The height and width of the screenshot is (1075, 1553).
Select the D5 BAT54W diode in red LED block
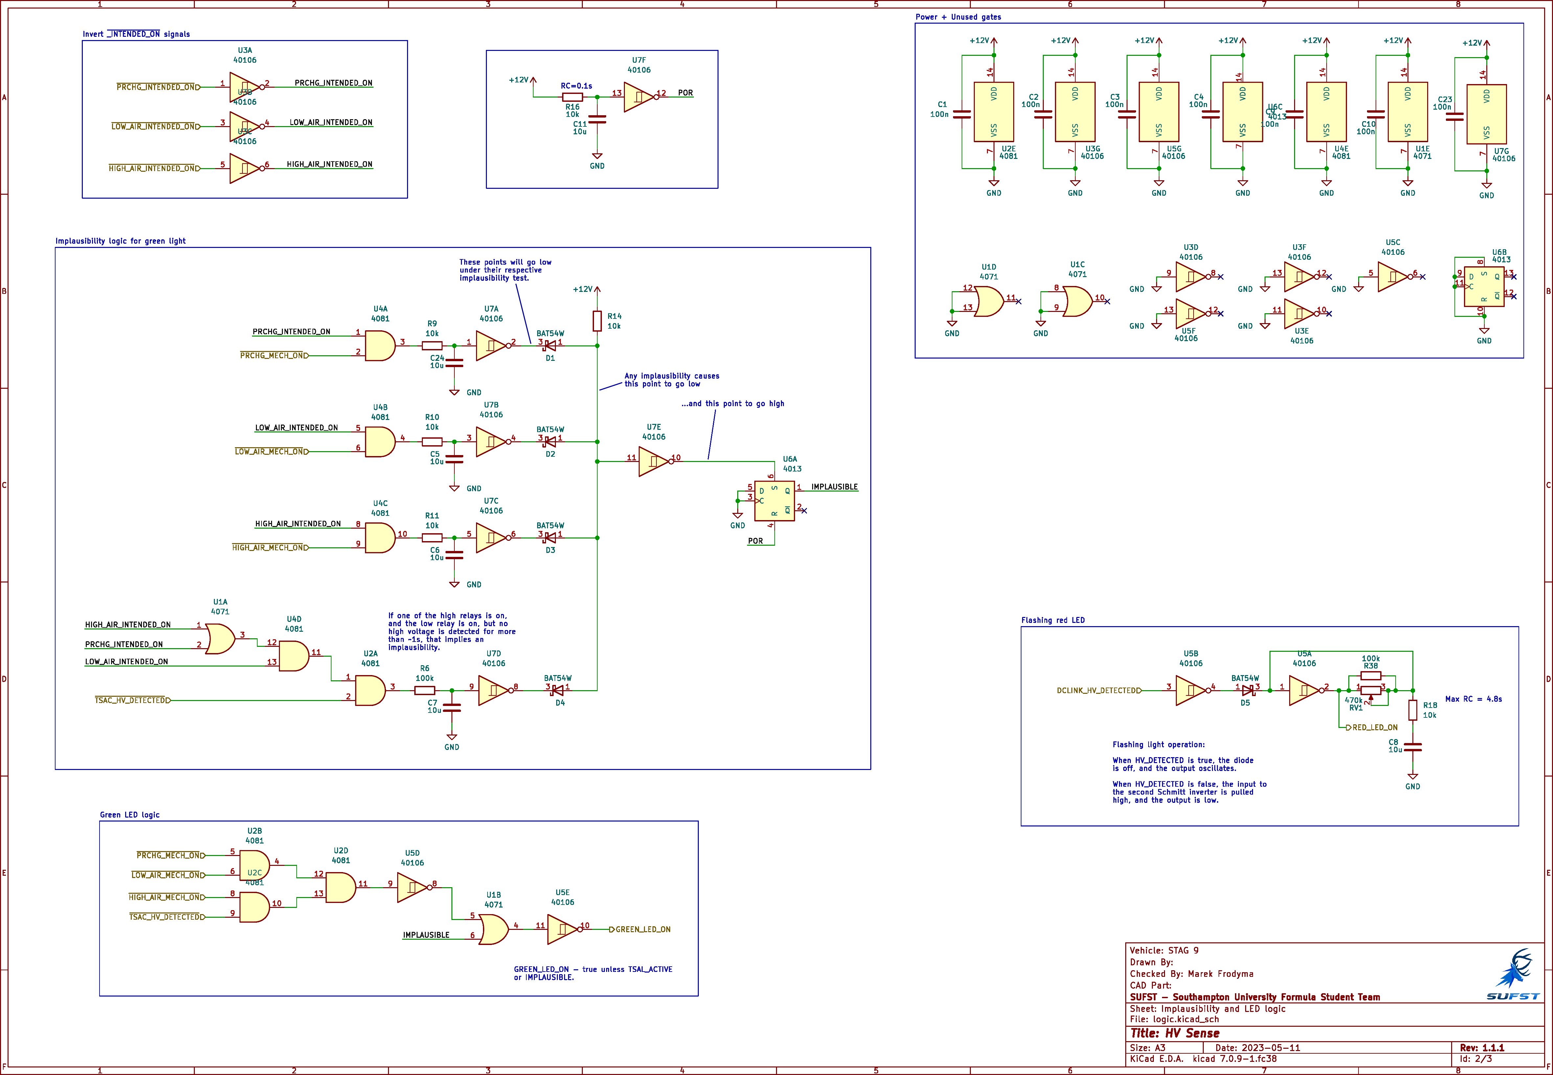tap(1247, 691)
